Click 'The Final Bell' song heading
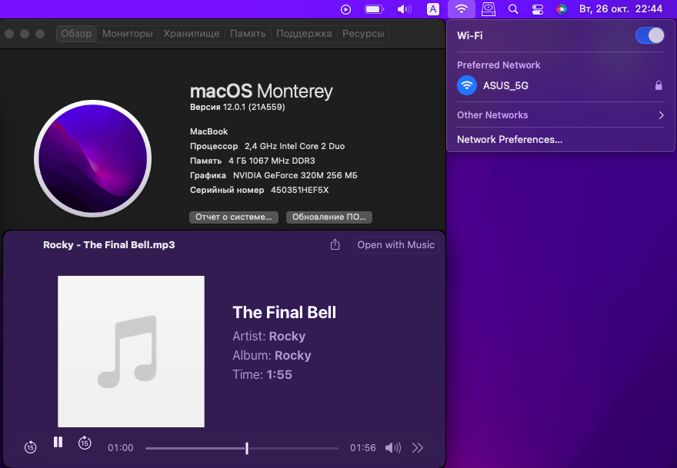 point(284,312)
